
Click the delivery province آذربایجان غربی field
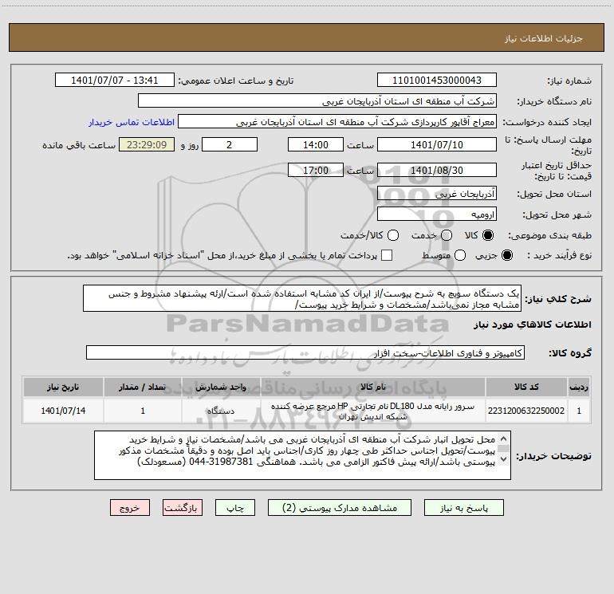(437, 193)
